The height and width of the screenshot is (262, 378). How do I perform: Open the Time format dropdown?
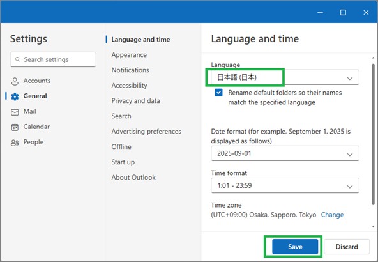[x=285, y=185]
